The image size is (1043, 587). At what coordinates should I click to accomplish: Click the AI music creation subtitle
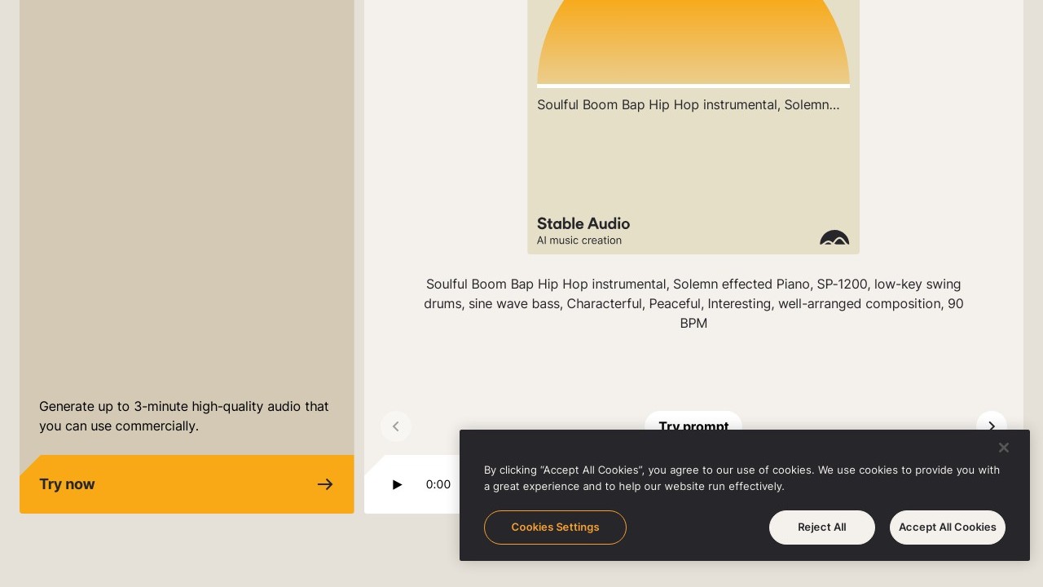pyautogui.click(x=579, y=241)
